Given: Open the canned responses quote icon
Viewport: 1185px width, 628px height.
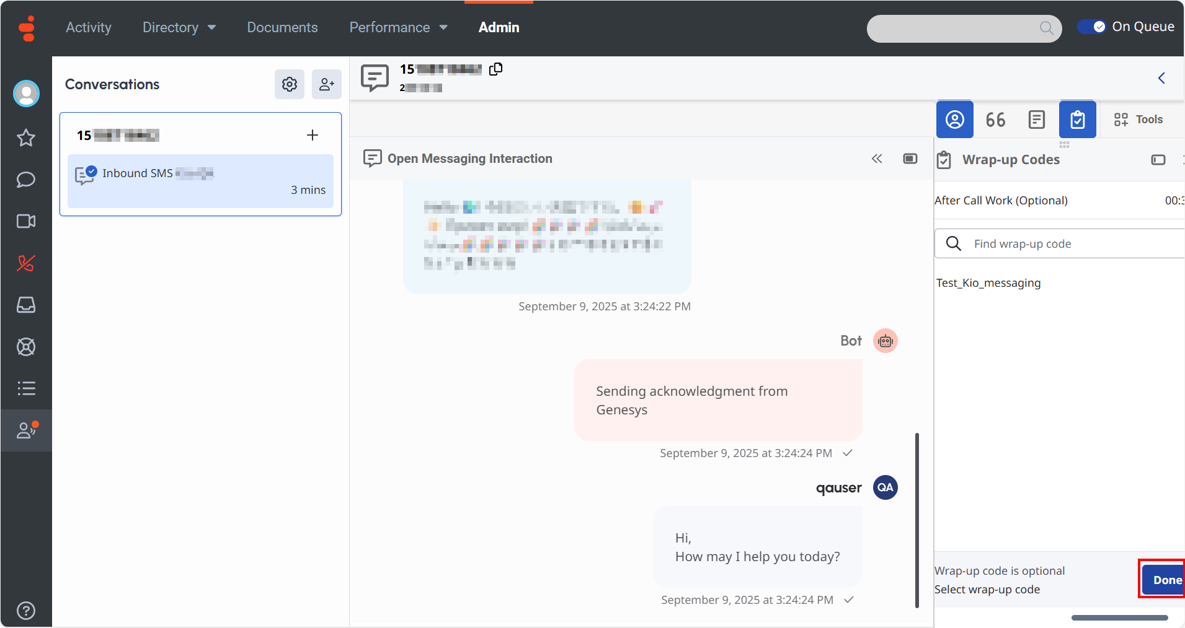Looking at the screenshot, I should tap(995, 120).
